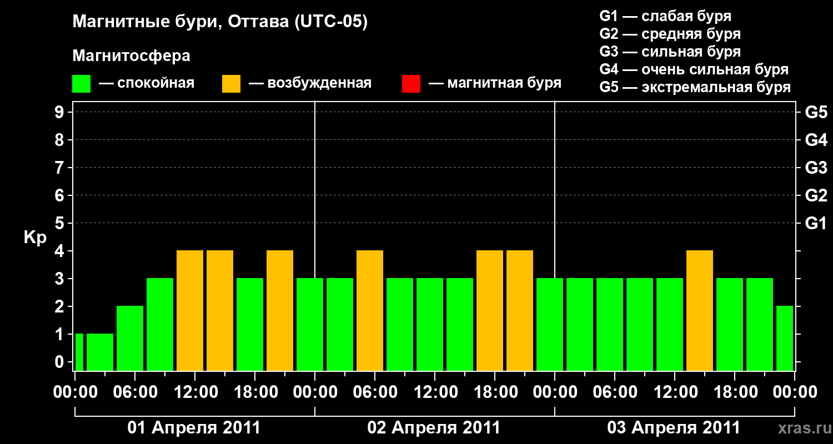Click the '— возбужденная' legend label
Image resolution: width=833 pixels, height=444 pixels.
(x=310, y=84)
